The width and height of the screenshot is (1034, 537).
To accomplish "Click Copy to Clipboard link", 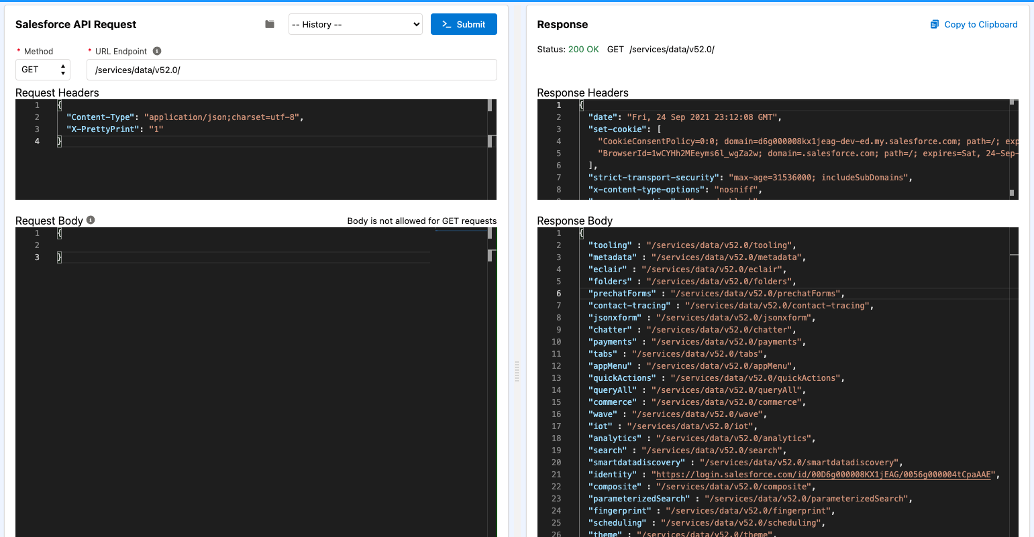I will coord(981,24).
